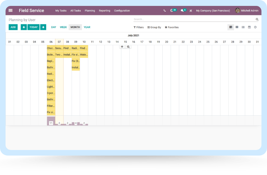The height and width of the screenshot is (175, 267).
Task: Click the phone call icon
Action: click(x=165, y=11)
